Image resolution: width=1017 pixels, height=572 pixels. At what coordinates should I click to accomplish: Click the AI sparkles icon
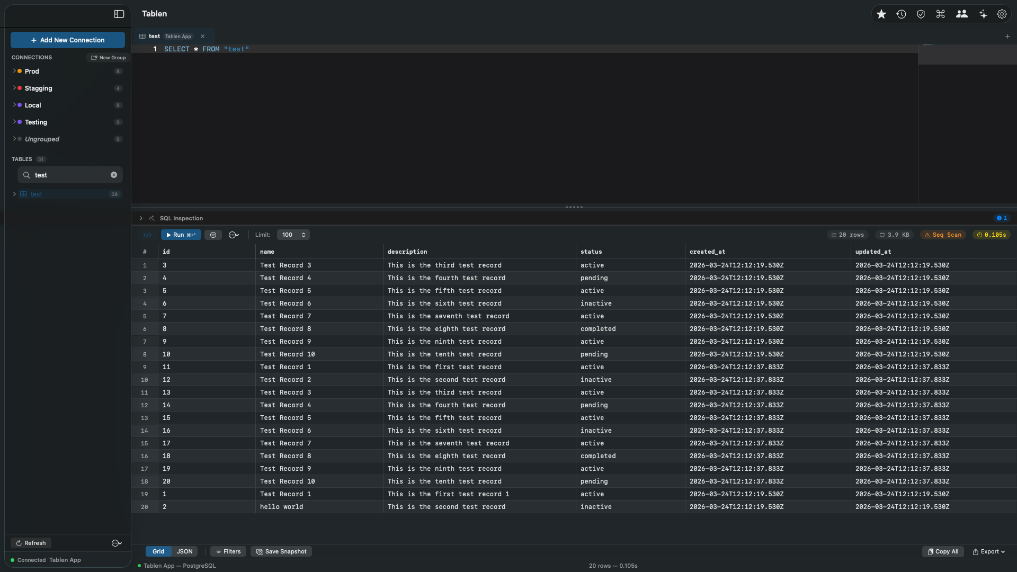[983, 14]
